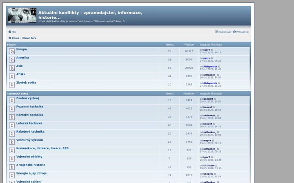294x183 pixels.
Task: Click the Osobní výzbroj folder icon
Action: (x=12, y=100)
